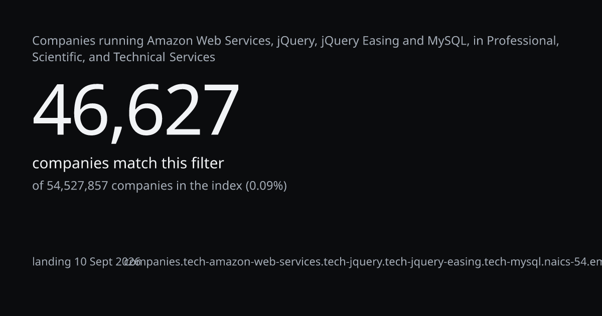
Task: Click 'companies match this filter' label
Action: [128, 164]
